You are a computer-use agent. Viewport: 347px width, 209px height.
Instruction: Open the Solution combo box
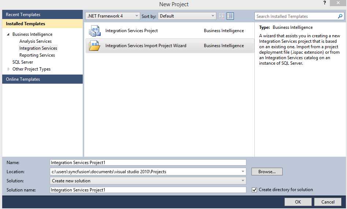[x=148, y=181]
